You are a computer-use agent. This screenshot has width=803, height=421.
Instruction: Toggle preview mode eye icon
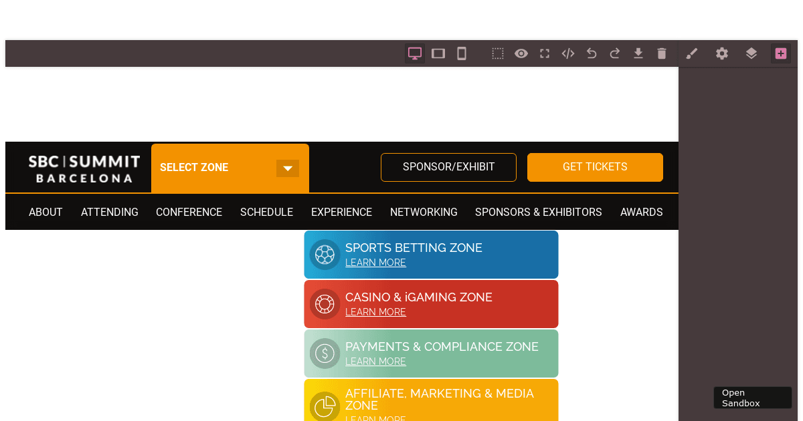[521, 53]
